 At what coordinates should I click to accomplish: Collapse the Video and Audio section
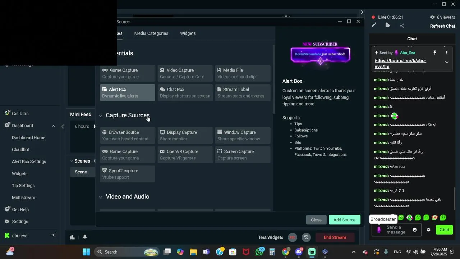click(x=101, y=197)
